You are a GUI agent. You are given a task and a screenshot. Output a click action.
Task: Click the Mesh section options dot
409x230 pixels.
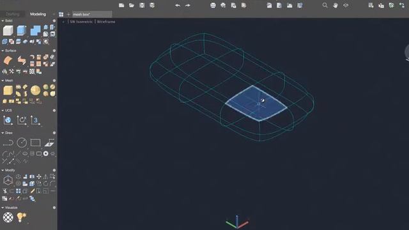[x=54, y=80]
